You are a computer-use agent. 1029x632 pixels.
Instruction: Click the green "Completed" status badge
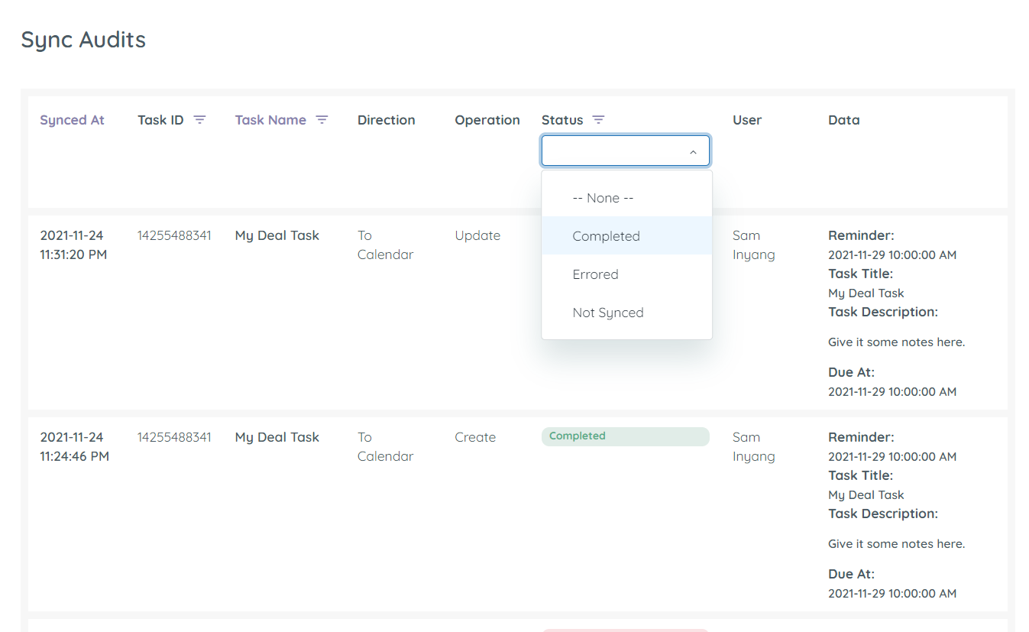625,436
